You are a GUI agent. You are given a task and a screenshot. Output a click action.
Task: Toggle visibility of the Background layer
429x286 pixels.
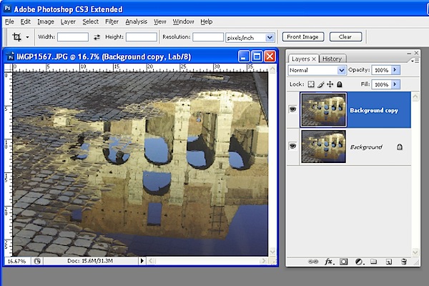pyautogui.click(x=292, y=146)
